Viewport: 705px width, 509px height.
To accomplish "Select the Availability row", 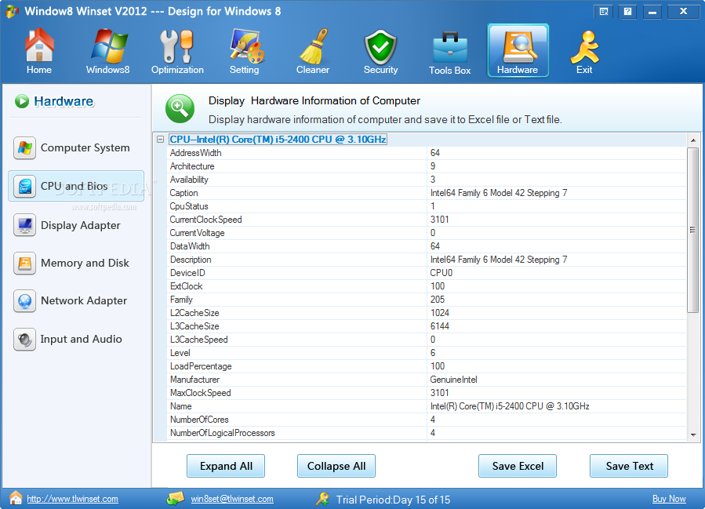I will [x=427, y=180].
